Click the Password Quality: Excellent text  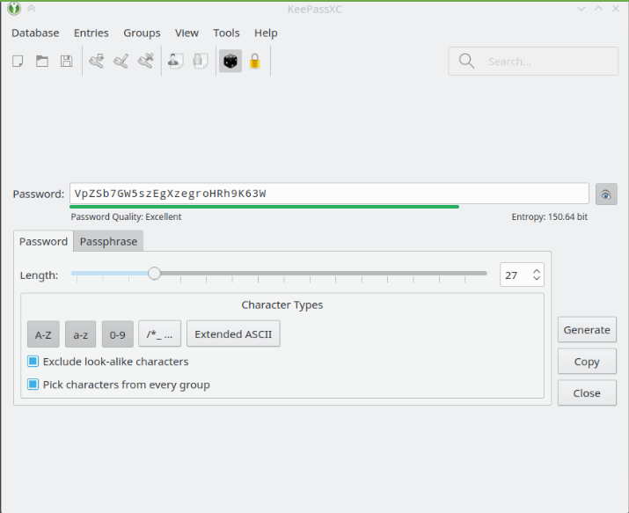pos(126,217)
